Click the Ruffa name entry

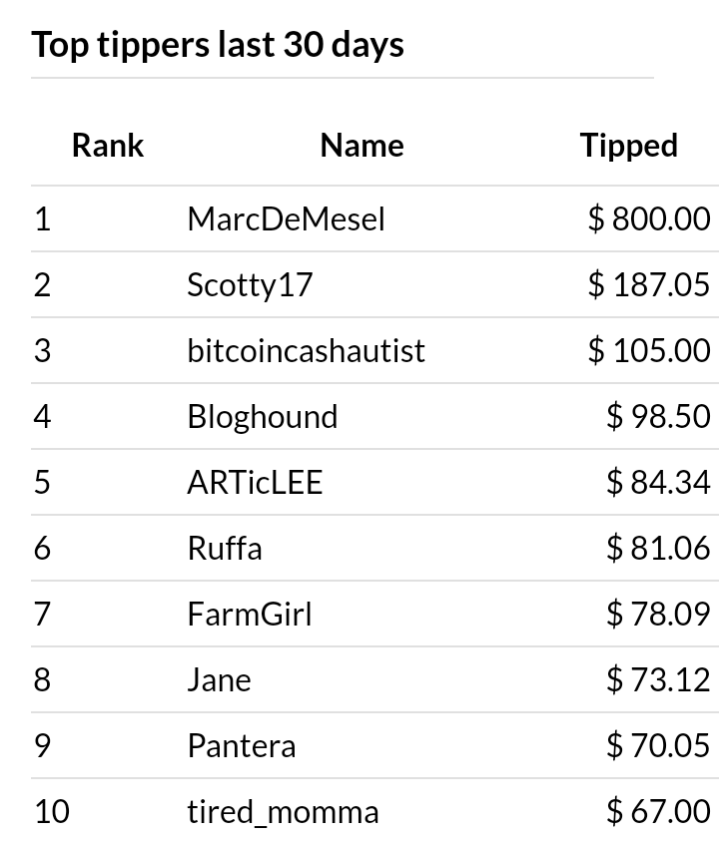225,549
